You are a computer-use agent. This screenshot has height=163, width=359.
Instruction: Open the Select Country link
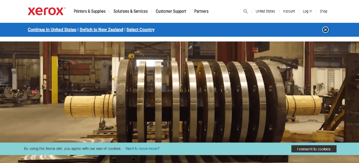140,30
